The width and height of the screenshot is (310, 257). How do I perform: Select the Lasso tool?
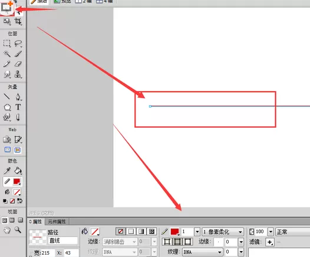tap(18, 43)
